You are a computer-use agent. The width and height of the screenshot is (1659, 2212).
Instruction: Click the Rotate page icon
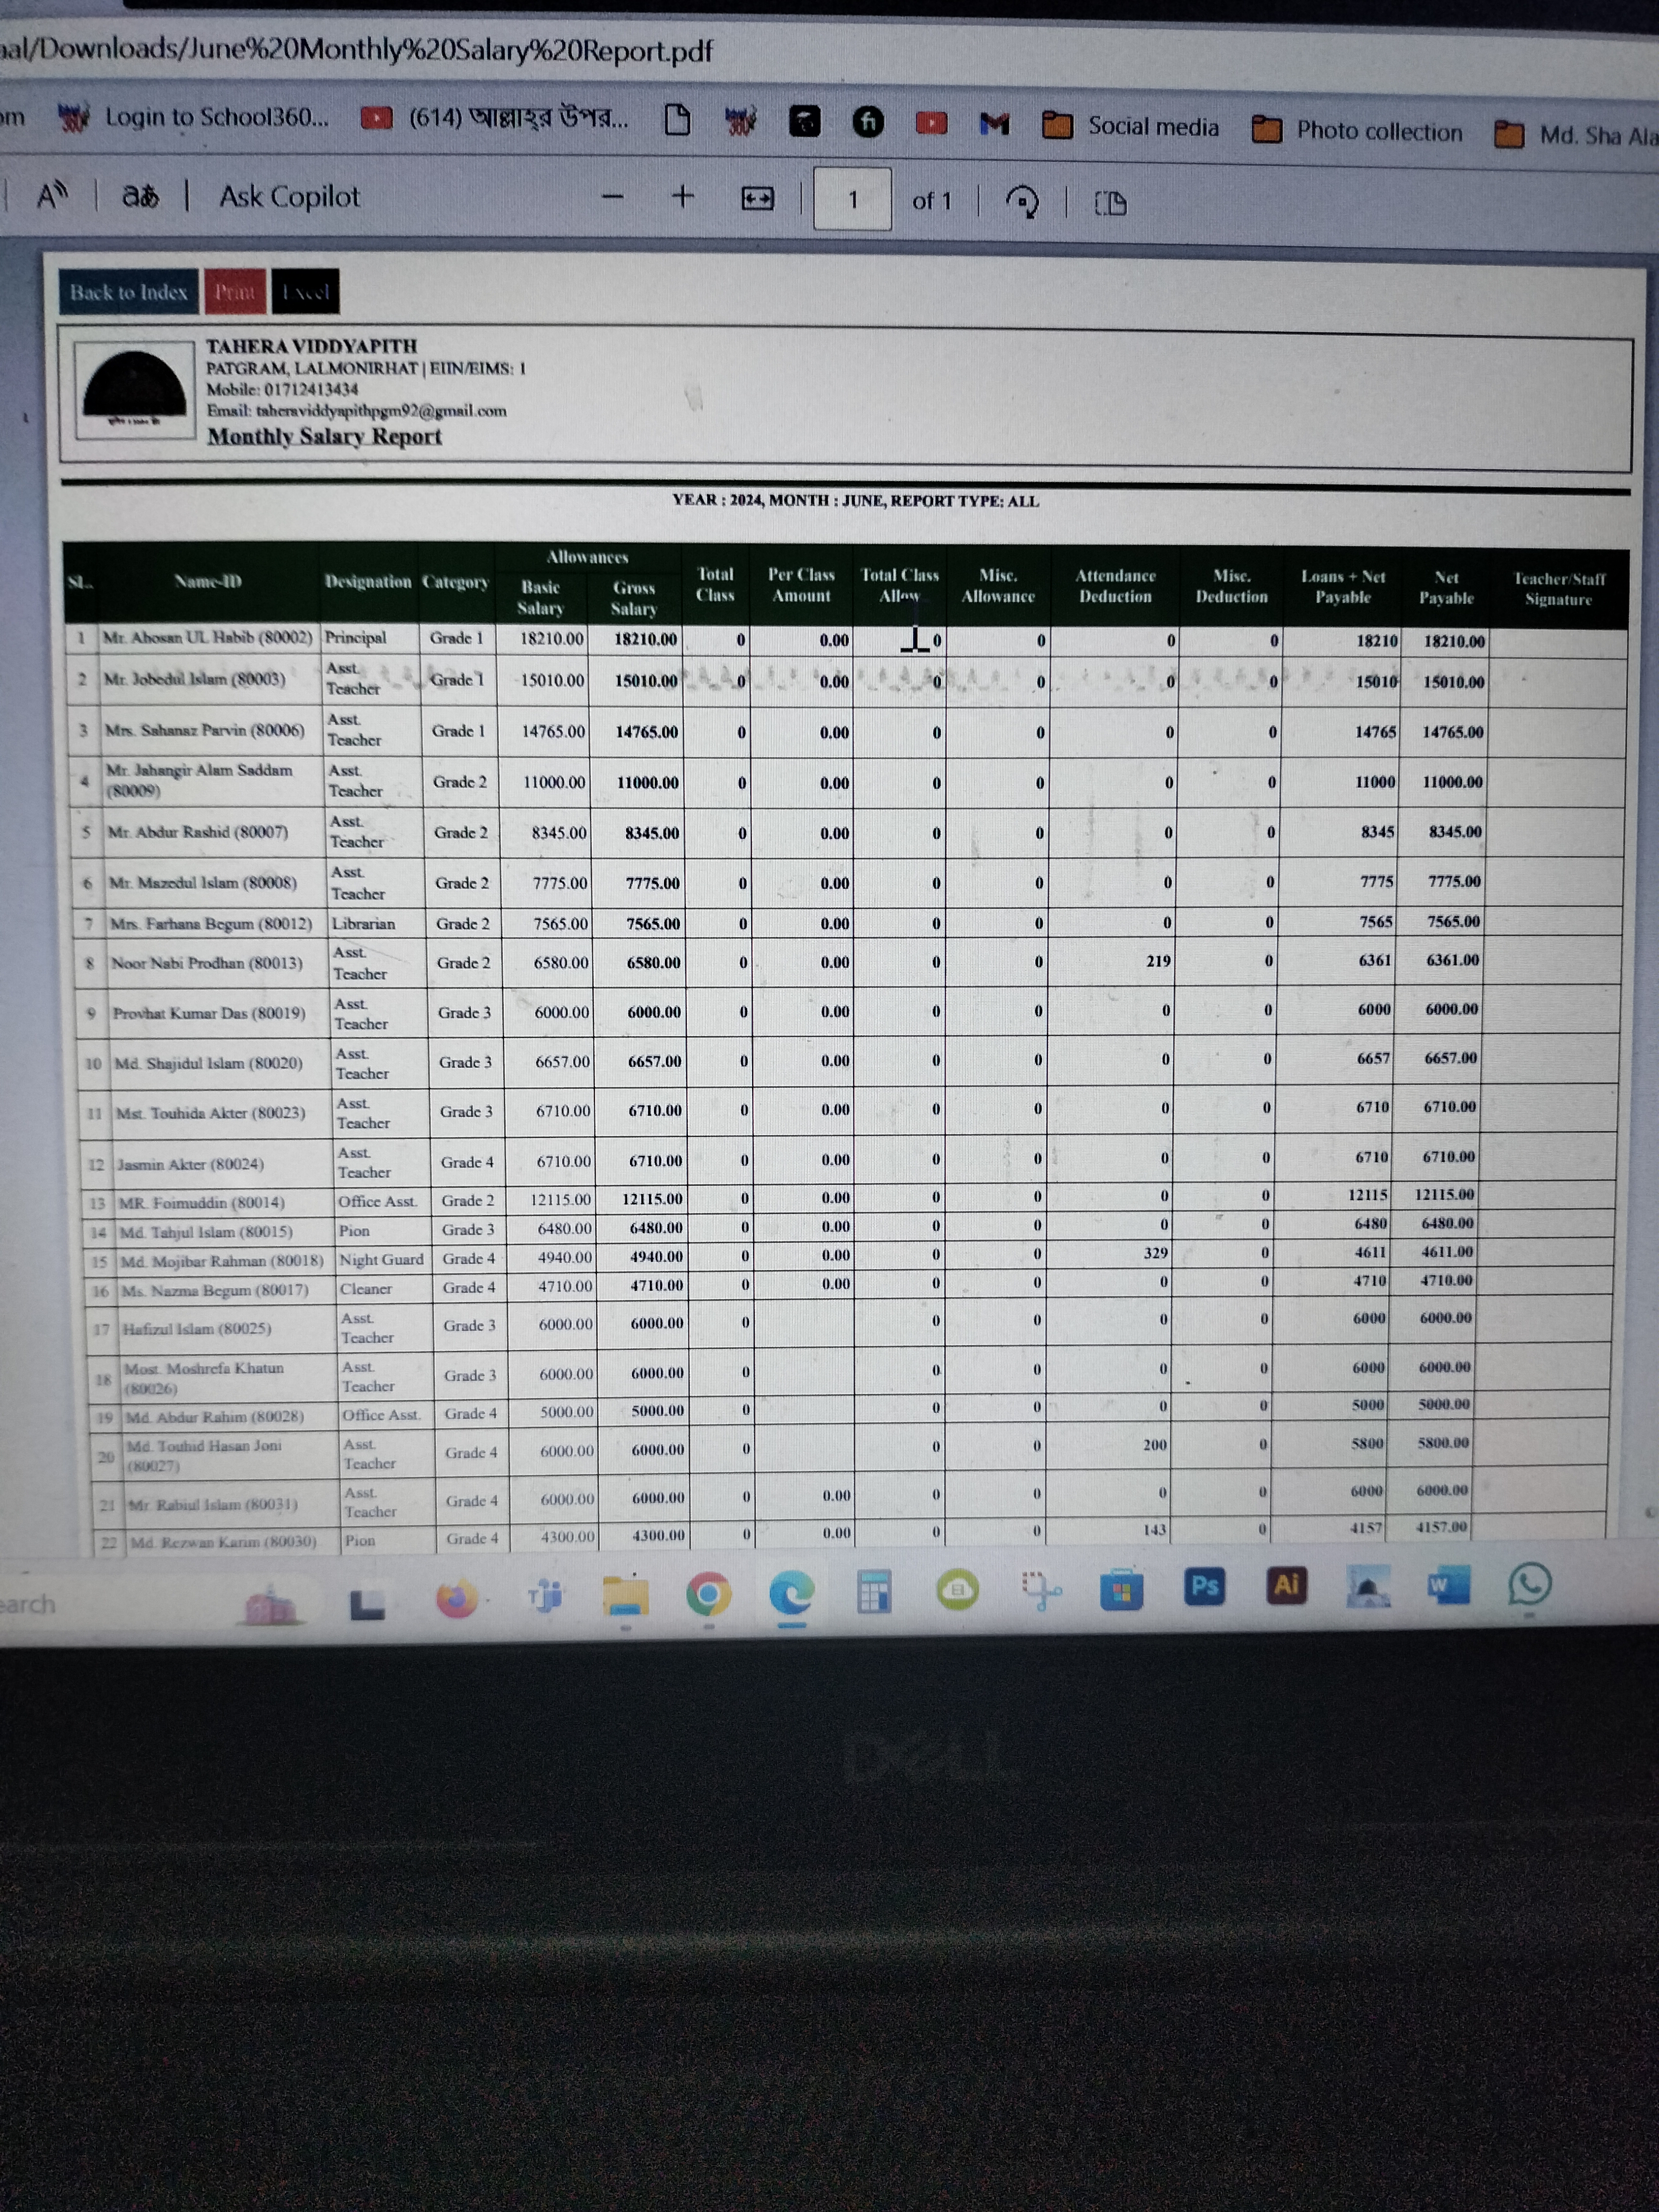click(x=1022, y=202)
